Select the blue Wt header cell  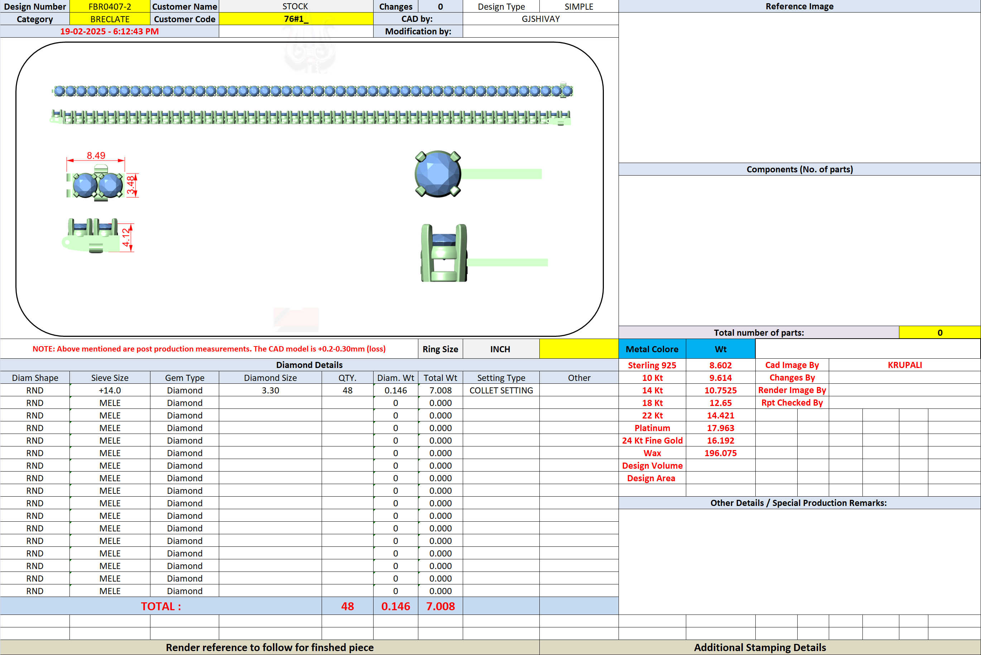(721, 349)
